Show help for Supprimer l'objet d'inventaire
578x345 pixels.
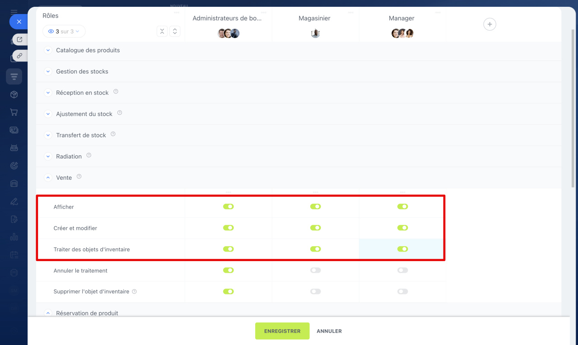click(x=134, y=292)
